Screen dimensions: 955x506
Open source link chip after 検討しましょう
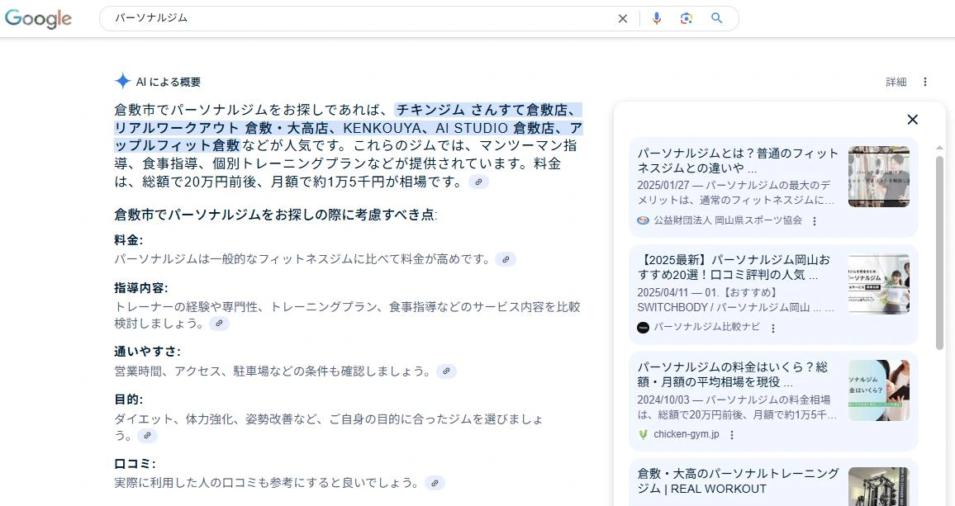[x=219, y=324]
